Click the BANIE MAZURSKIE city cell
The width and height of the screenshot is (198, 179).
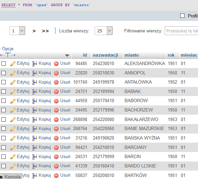pos(144,129)
